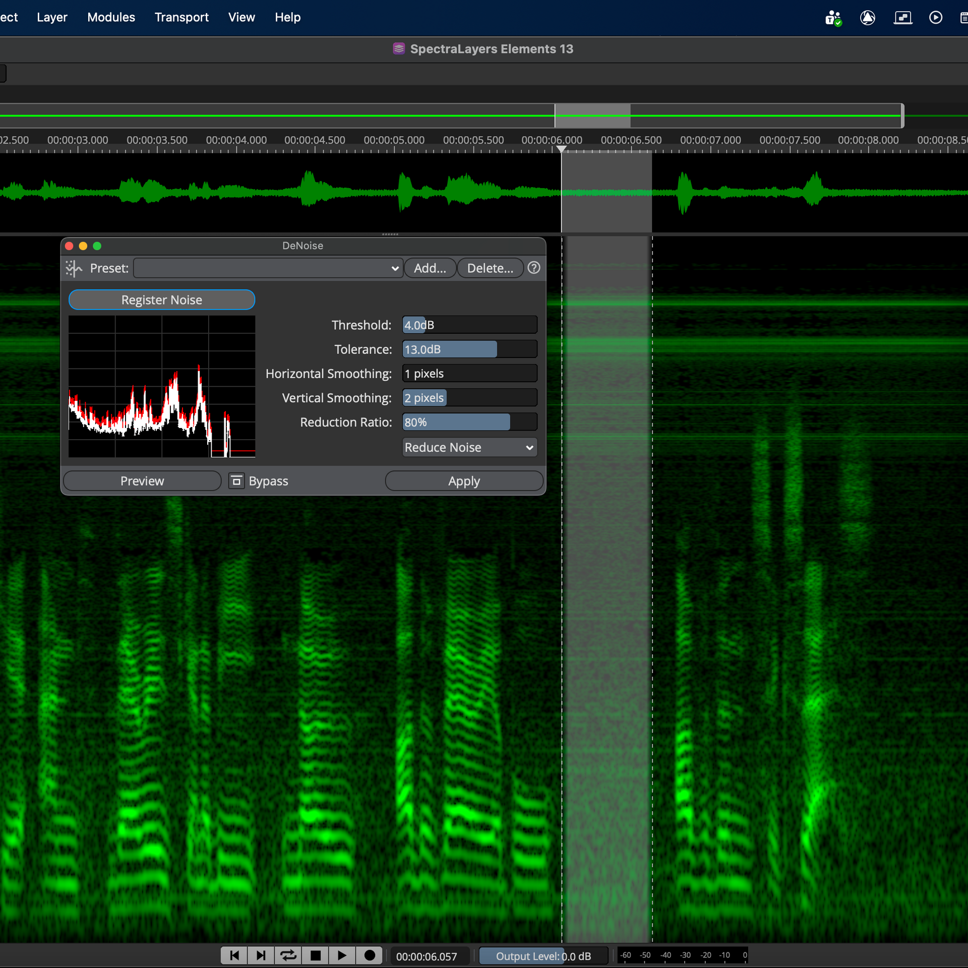The height and width of the screenshot is (968, 968).
Task: Jump to start with rewind transport button
Action: coord(234,955)
